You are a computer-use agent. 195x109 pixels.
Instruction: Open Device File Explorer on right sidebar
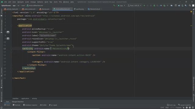click(x=194, y=84)
